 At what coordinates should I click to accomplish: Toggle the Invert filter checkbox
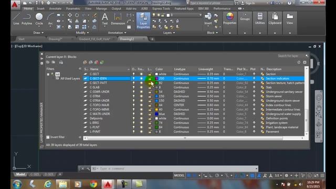click(x=48, y=137)
